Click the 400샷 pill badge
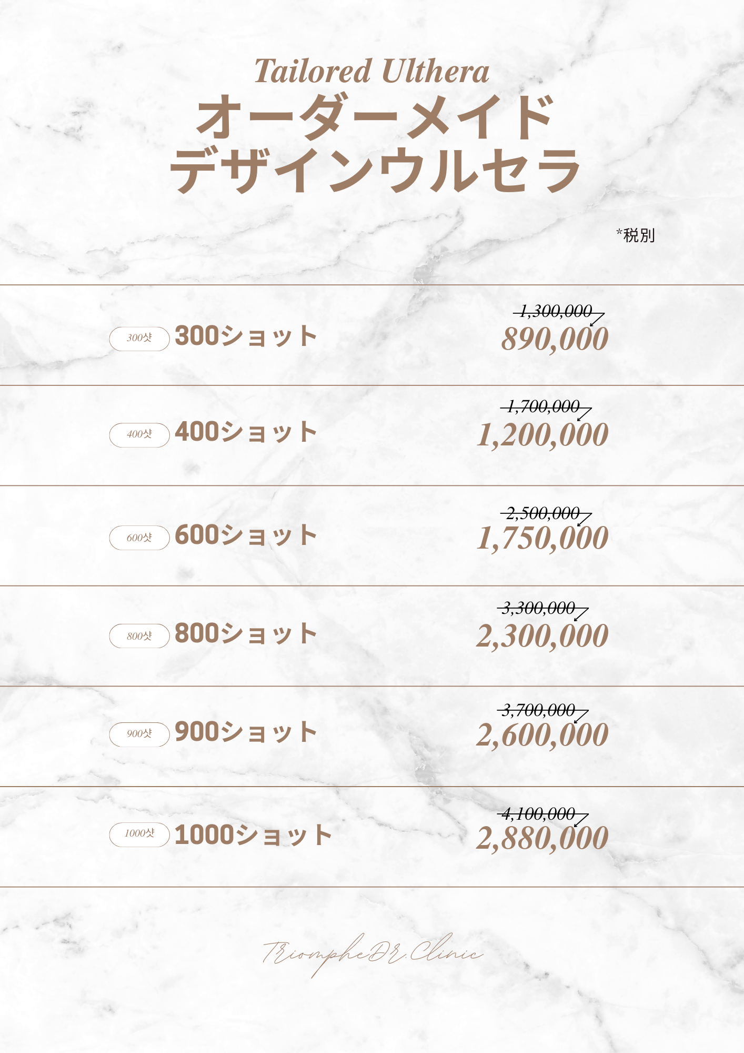The height and width of the screenshot is (1053, 744). coord(139,435)
